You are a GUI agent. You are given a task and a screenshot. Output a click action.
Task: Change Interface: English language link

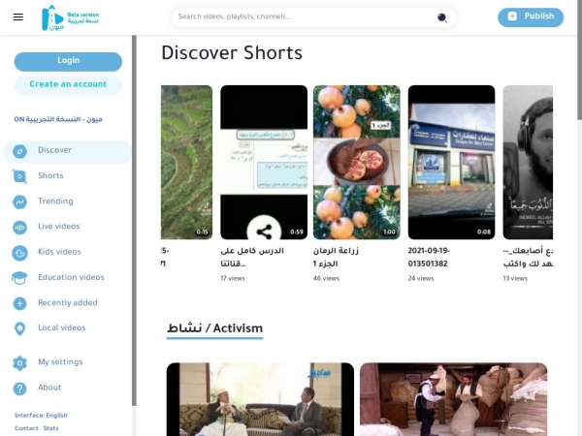click(41, 416)
